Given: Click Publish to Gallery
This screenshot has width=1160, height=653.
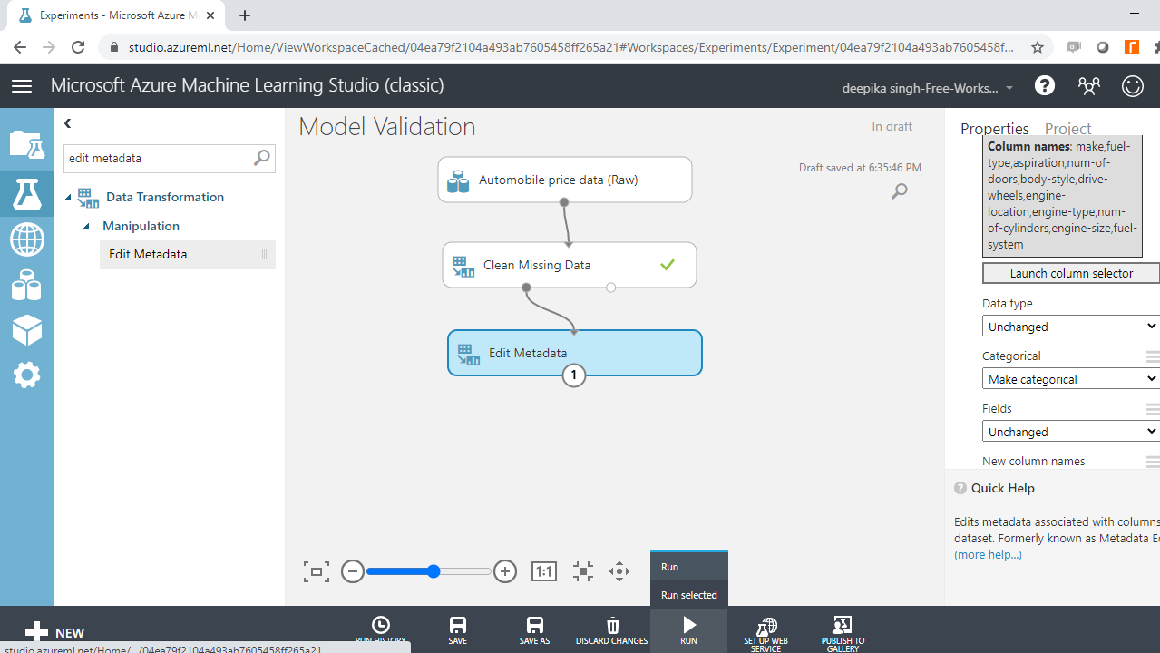Looking at the screenshot, I should pos(843,632).
